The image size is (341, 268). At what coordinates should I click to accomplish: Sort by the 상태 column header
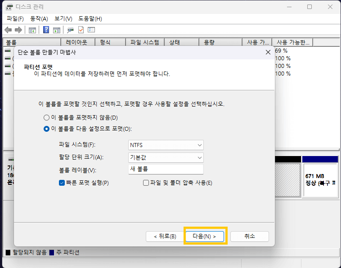182,42
